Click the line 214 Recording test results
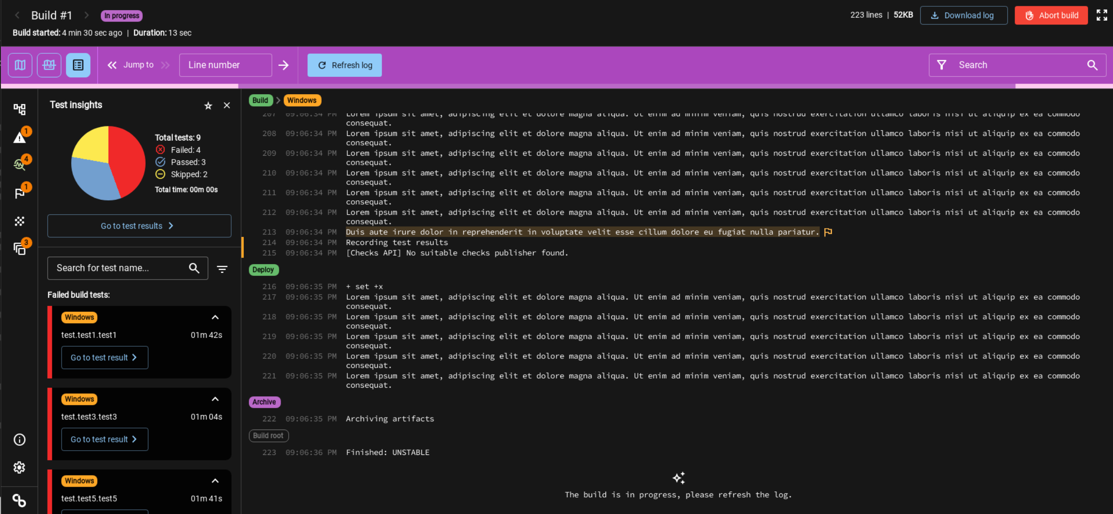1113x514 pixels. click(397, 243)
